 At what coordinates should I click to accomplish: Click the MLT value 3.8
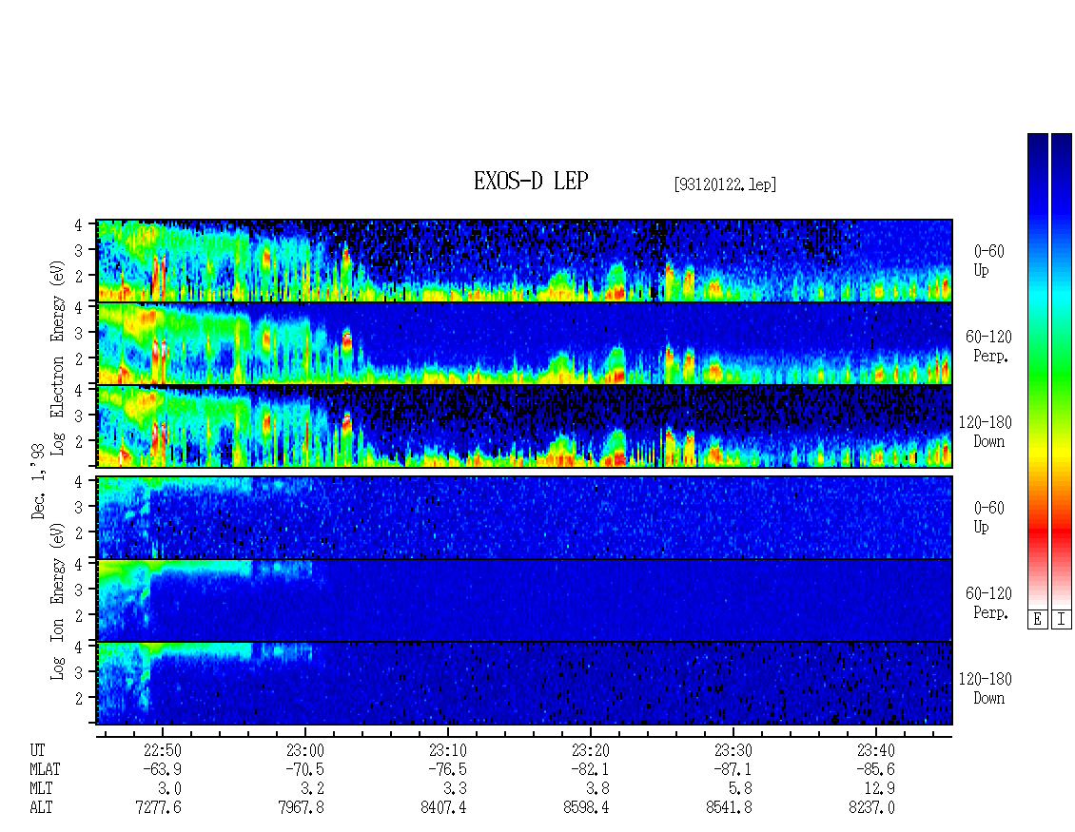tap(597, 788)
